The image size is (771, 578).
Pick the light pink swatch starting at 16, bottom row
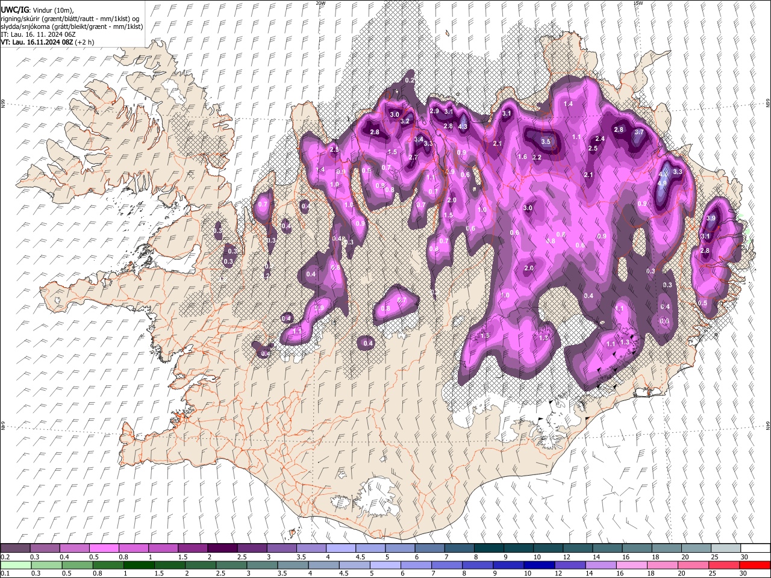click(631, 565)
